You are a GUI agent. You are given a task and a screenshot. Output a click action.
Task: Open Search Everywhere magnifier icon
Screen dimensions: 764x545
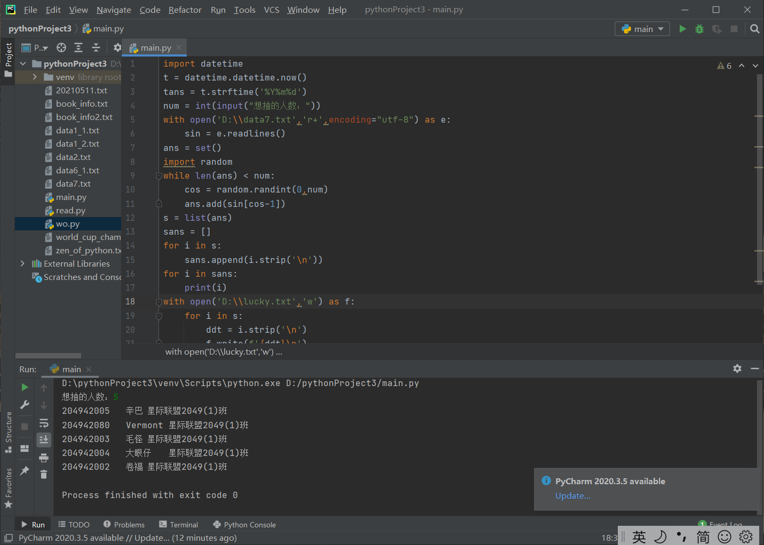pos(754,29)
